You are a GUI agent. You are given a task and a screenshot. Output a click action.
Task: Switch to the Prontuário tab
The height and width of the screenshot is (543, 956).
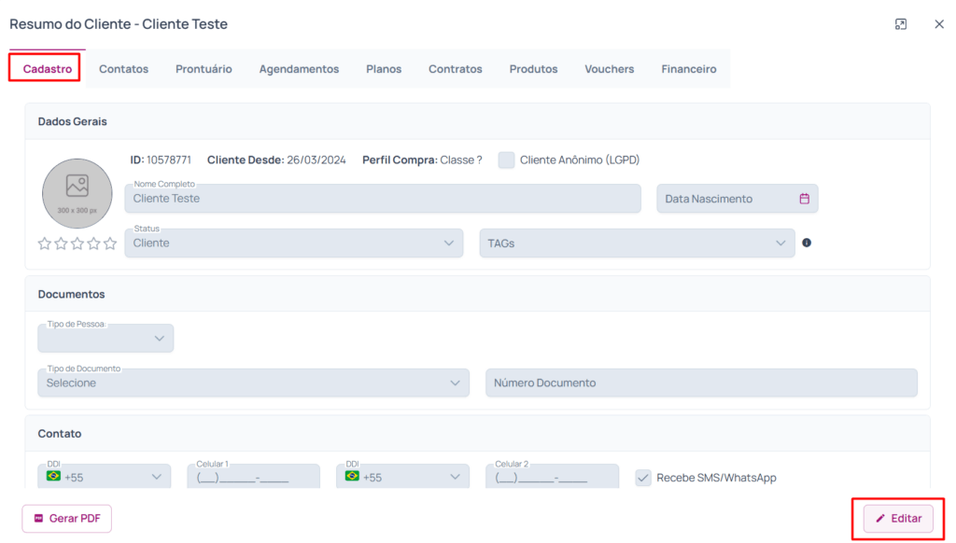coord(204,69)
